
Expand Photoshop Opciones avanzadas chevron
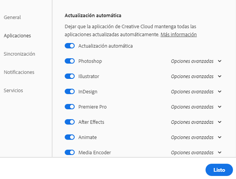(x=219, y=61)
